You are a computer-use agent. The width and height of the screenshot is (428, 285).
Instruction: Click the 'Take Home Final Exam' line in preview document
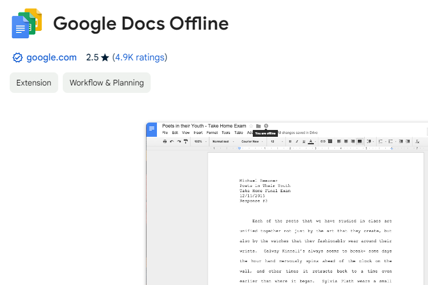click(x=265, y=190)
